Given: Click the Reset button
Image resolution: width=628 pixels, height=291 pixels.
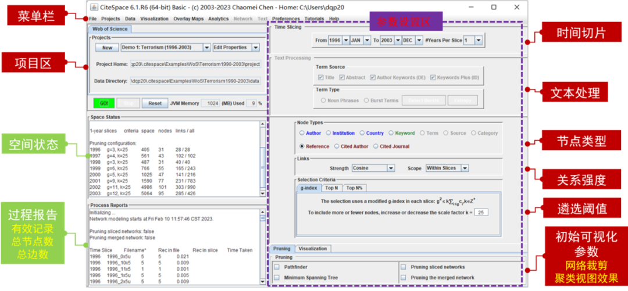Looking at the screenshot, I should [x=155, y=103].
